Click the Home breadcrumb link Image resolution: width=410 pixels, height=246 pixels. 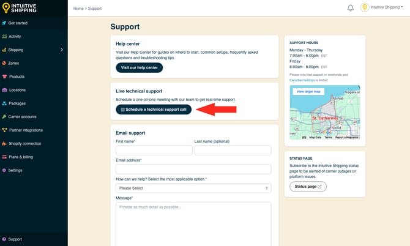point(78,9)
